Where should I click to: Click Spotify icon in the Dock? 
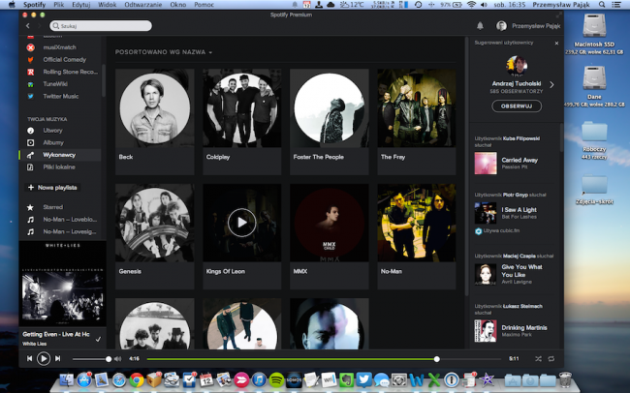(276, 379)
